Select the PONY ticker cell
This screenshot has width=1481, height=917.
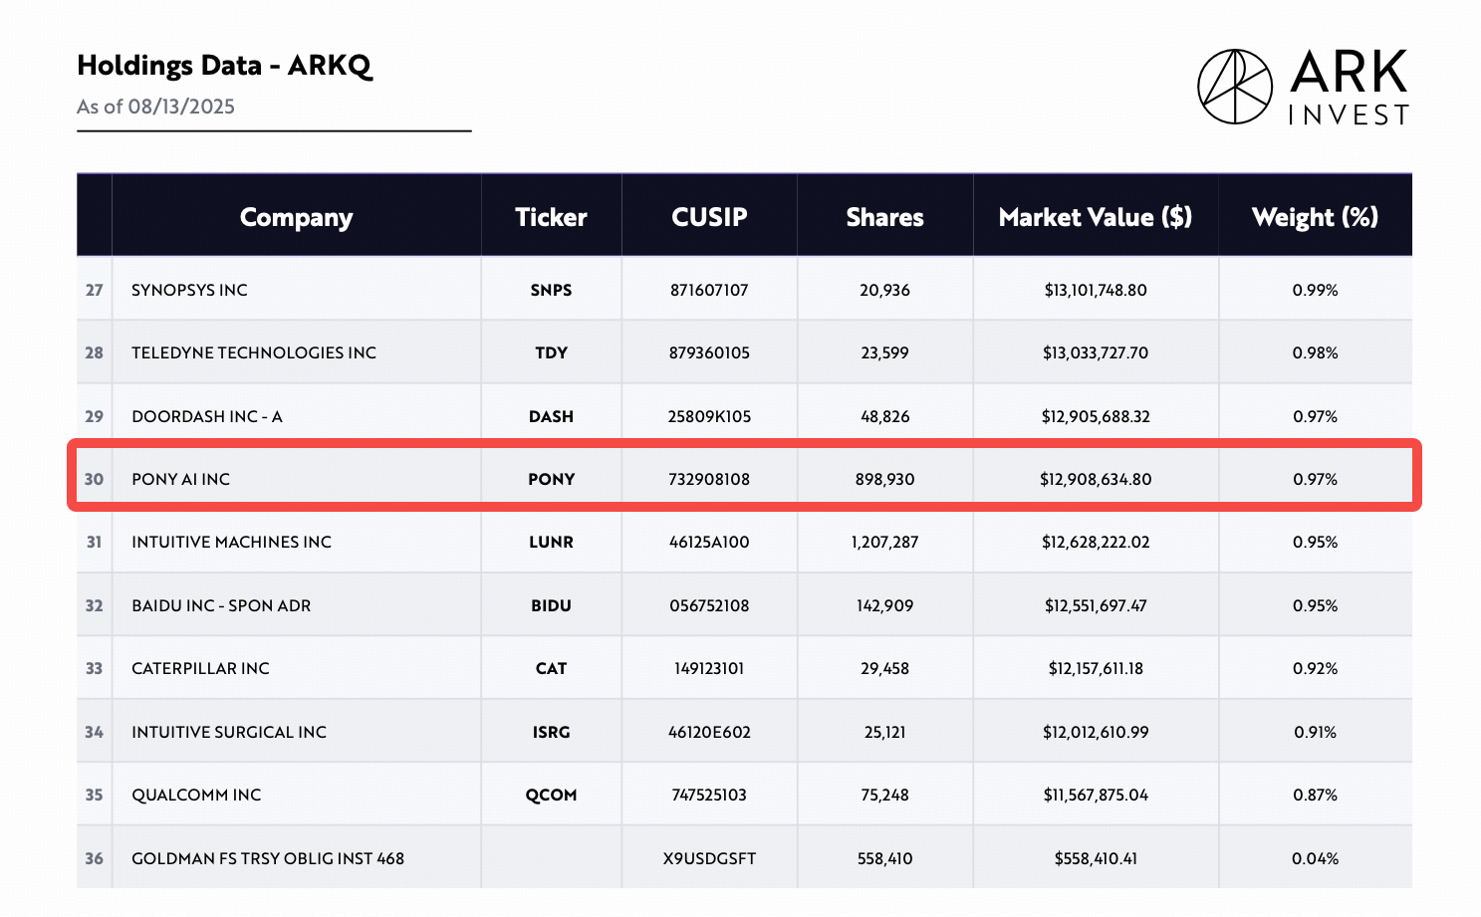click(551, 479)
